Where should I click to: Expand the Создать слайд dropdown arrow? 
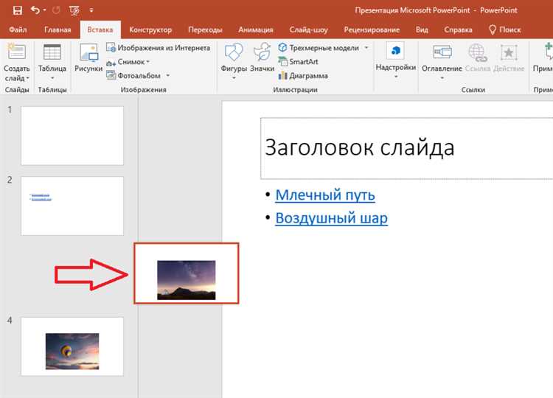click(27, 78)
